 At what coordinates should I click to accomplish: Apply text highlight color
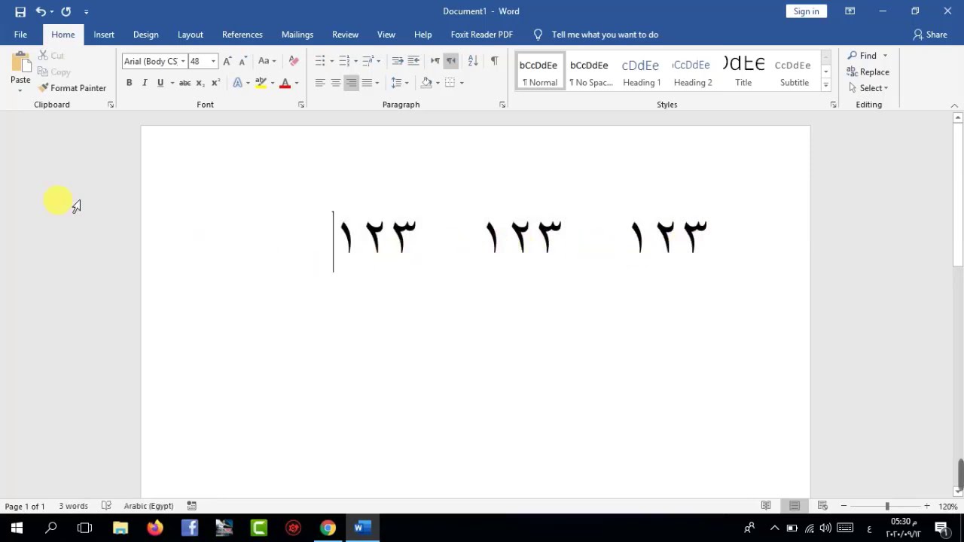261,83
